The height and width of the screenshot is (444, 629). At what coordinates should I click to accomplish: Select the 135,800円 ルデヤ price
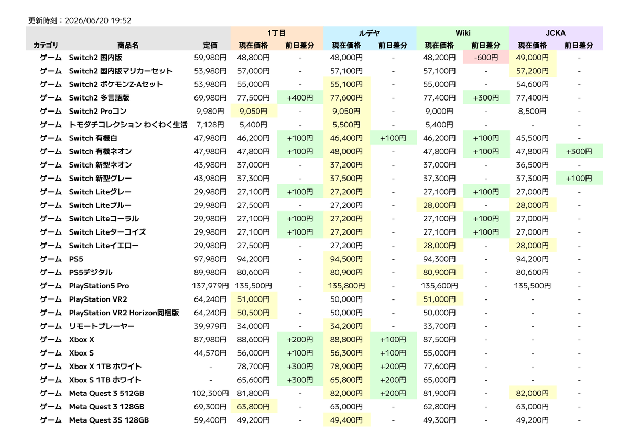click(x=346, y=286)
